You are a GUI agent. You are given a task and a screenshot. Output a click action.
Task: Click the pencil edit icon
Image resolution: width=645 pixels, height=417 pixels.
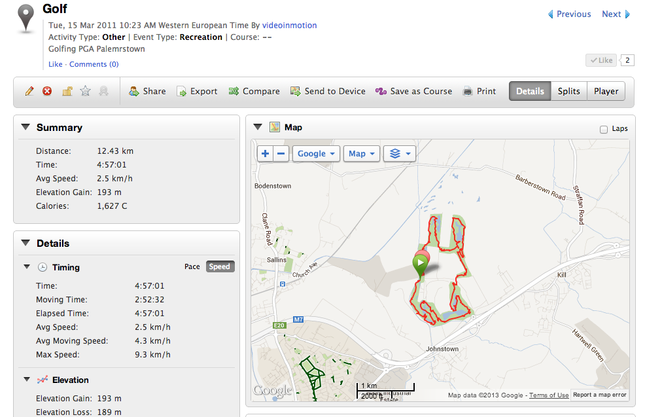29,91
